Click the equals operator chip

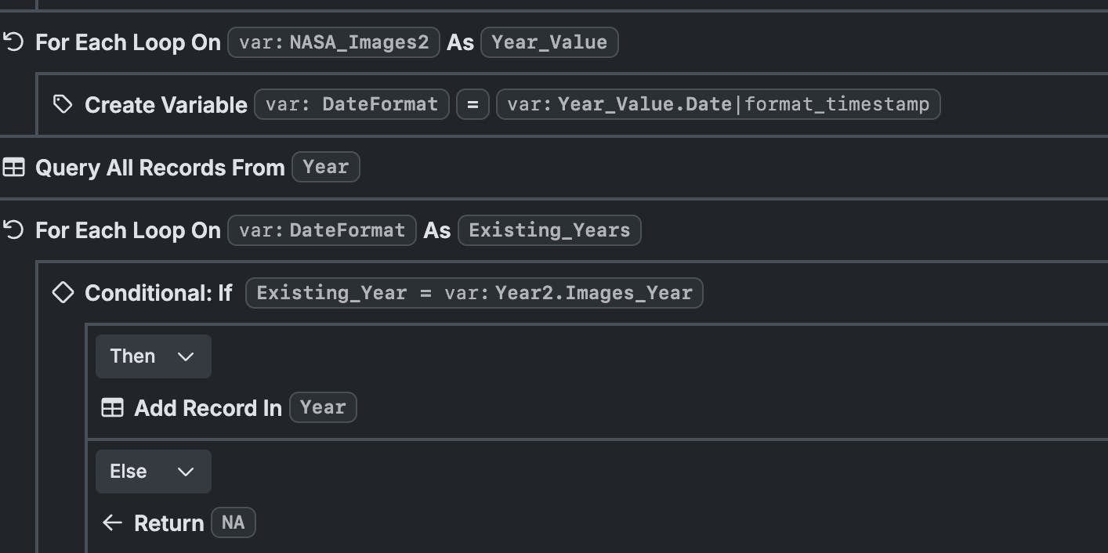coord(473,104)
